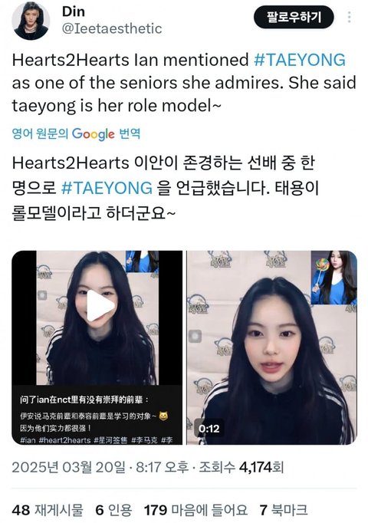Open the tweet timestamp 2025년 03월 20일

pyautogui.click(x=69, y=467)
